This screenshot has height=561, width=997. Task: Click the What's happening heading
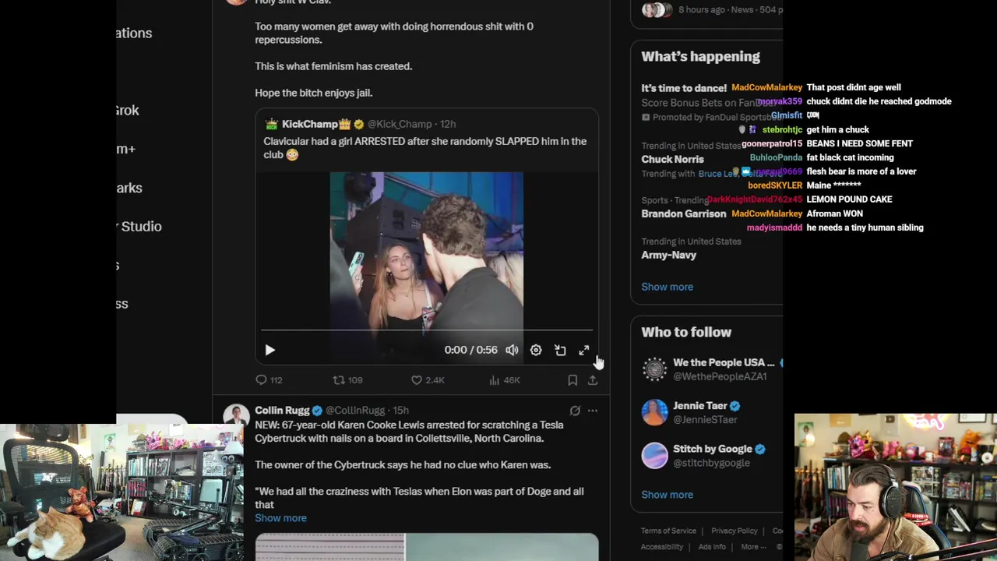[x=700, y=56]
